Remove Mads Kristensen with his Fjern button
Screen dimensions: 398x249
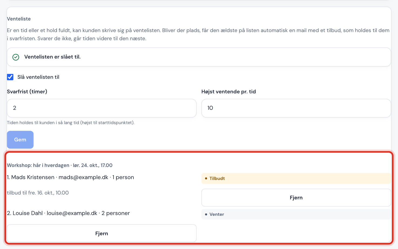[296, 198]
